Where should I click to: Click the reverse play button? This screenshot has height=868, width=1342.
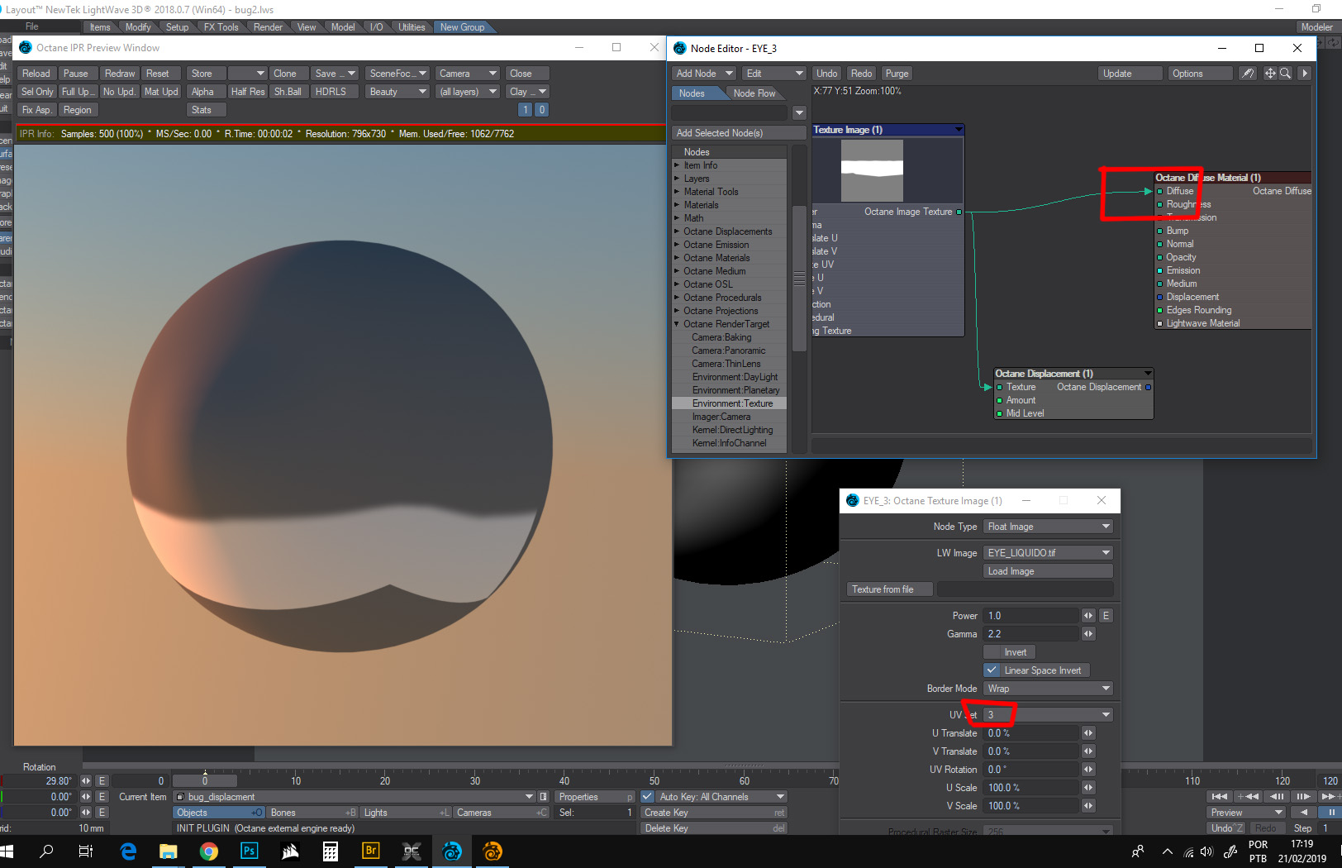point(1304,813)
